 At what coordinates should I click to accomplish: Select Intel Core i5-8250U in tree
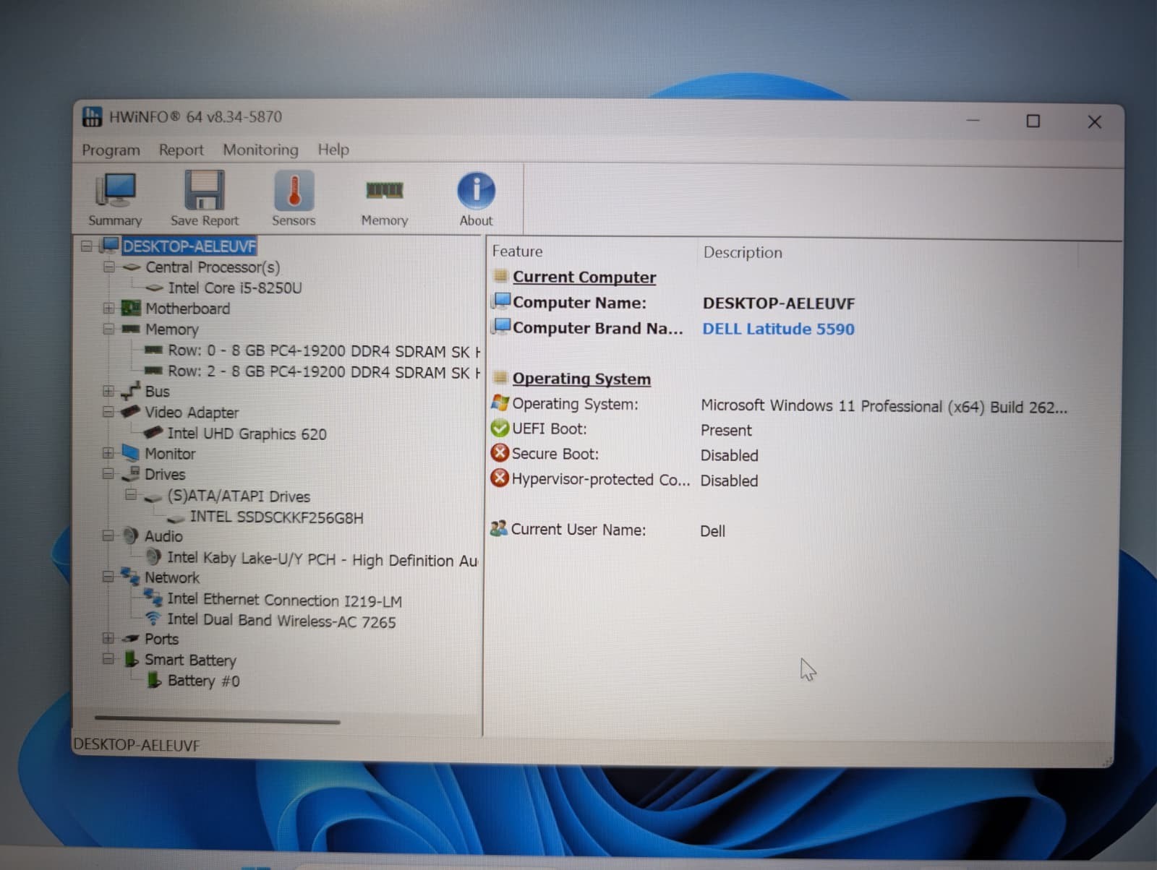[235, 288]
